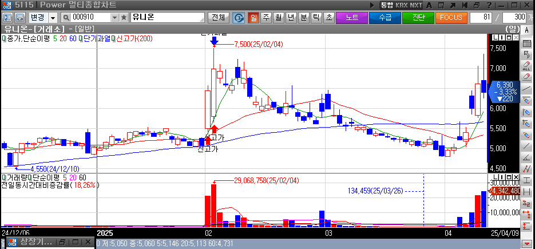Image resolution: width=535 pixels, height=249 pixels.
Task: Open the blue 수급 button
Action: coord(385,18)
